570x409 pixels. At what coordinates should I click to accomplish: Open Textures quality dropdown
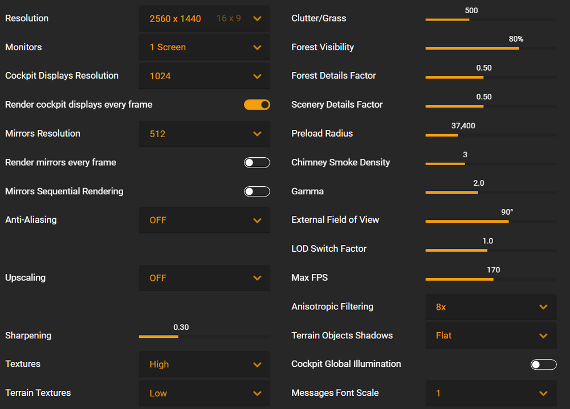[x=204, y=365]
